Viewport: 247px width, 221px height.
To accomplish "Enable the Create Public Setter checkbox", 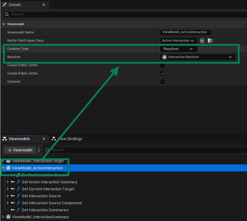I will pyautogui.click(x=163, y=65).
